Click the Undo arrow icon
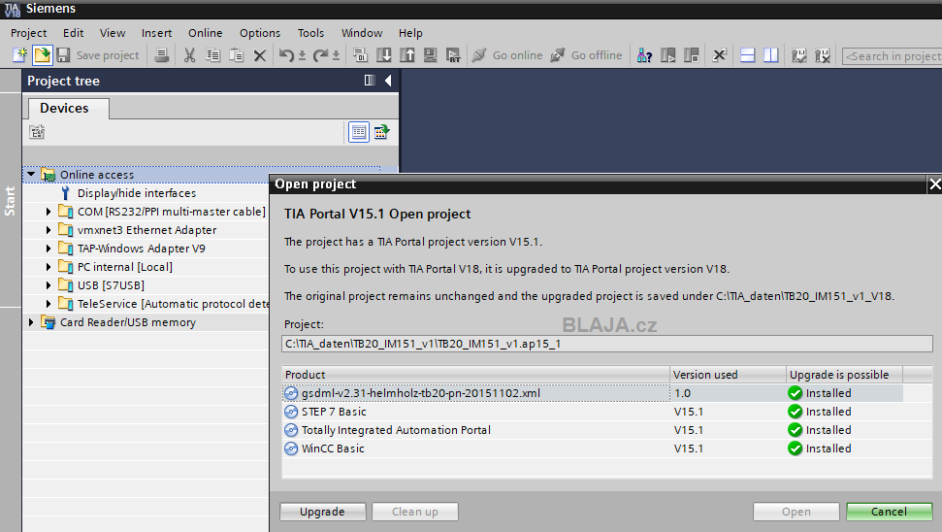Viewport: 942px width, 532px height. pos(286,55)
